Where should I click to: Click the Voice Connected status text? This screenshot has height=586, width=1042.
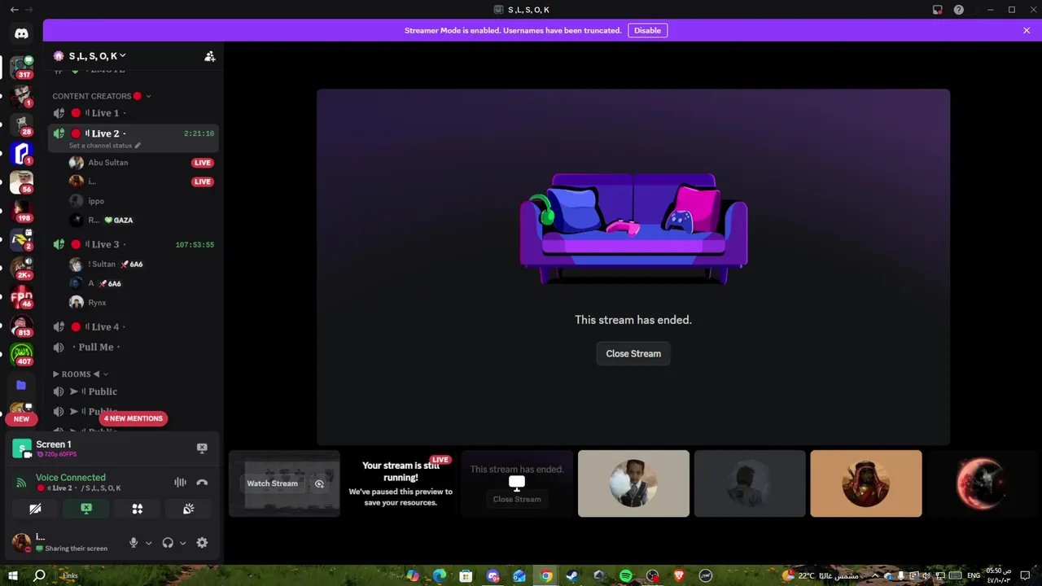tap(71, 478)
